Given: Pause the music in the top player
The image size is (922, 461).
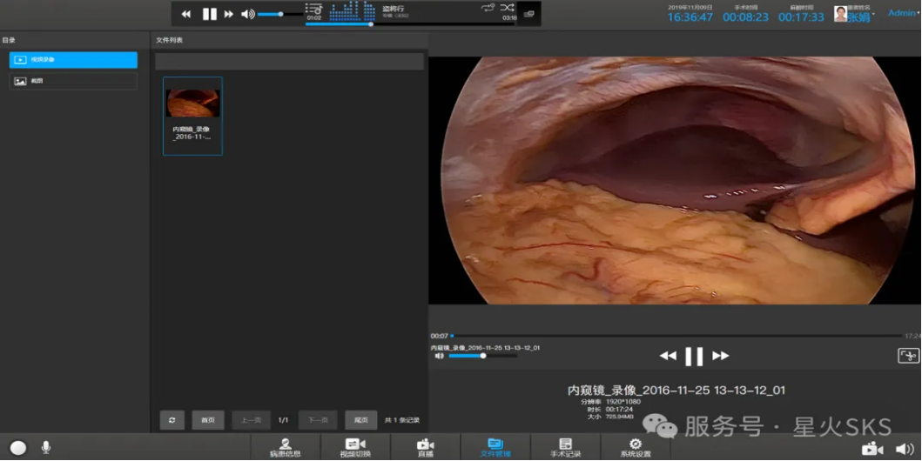Looking at the screenshot, I should coord(209,14).
